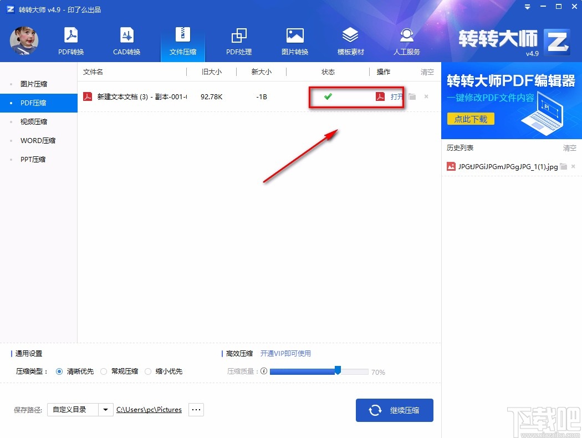Select the CAD转换 tool
Screen dimensions: 582x438
click(127, 40)
